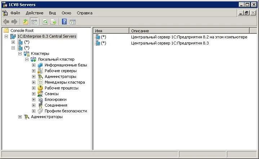Screen dimensions: 259x159
Task: Open the Справка menu
Action: [x=85, y=13]
